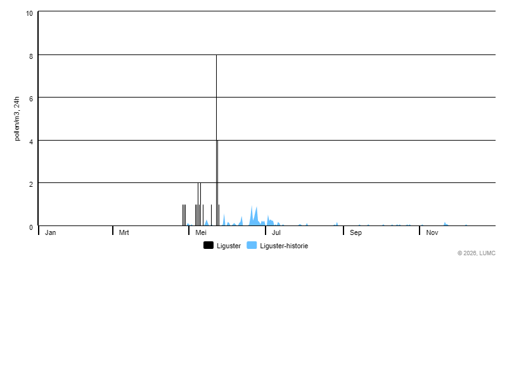Select the Jul axis label
This screenshot has height=380, width=507.
click(276, 232)
